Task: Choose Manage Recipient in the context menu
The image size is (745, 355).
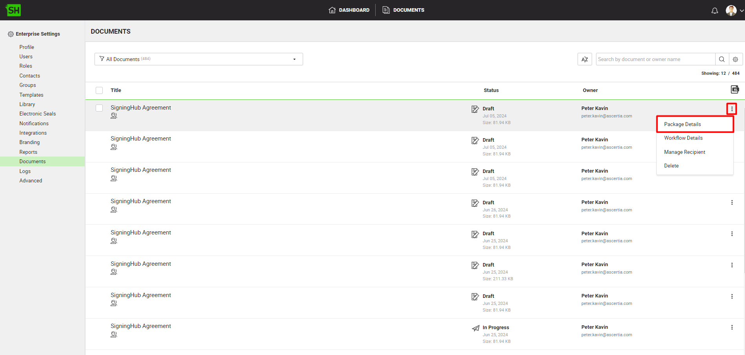Action: 684,152
